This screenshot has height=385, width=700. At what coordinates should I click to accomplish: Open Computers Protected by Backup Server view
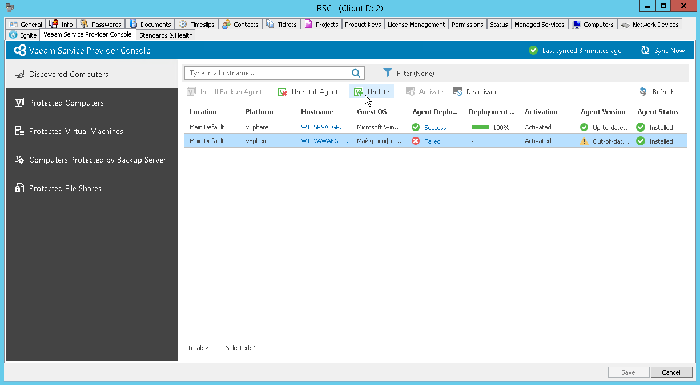pyautogui.click(x=97, y=160)
